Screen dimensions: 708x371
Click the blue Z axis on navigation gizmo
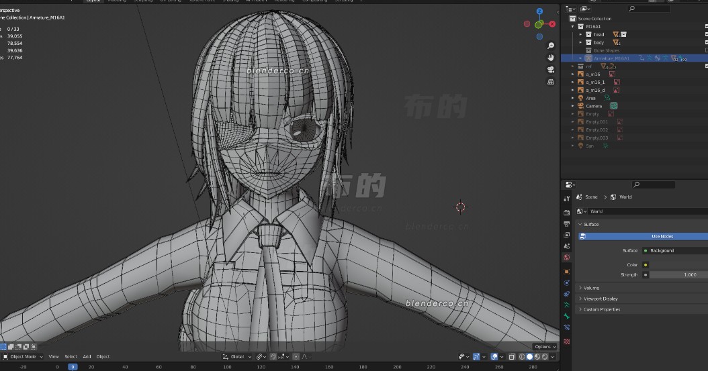539,11
